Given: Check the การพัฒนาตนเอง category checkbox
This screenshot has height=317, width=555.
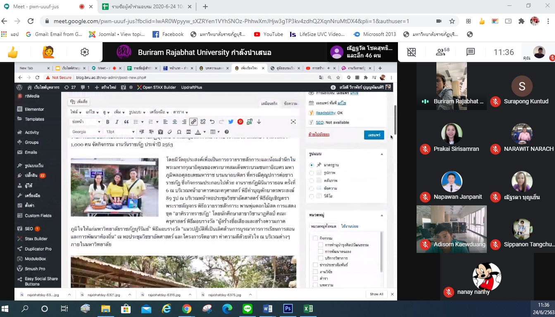Looking at the screenshot, I should pos(320,251).
